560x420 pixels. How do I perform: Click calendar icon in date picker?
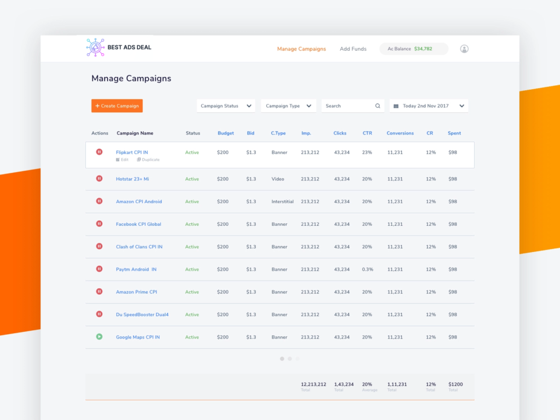click(396, 106)
